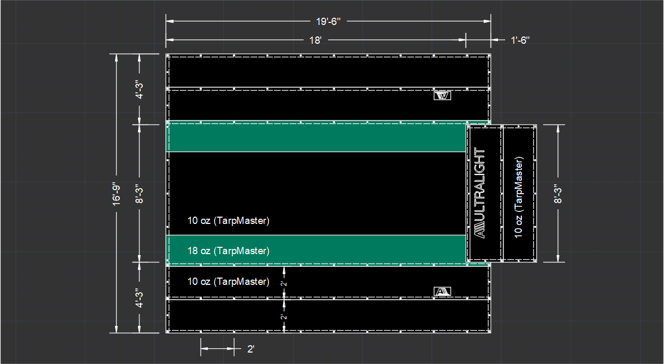Select the lower 4'-3" dimension on the left side

(x=140, y=298)
